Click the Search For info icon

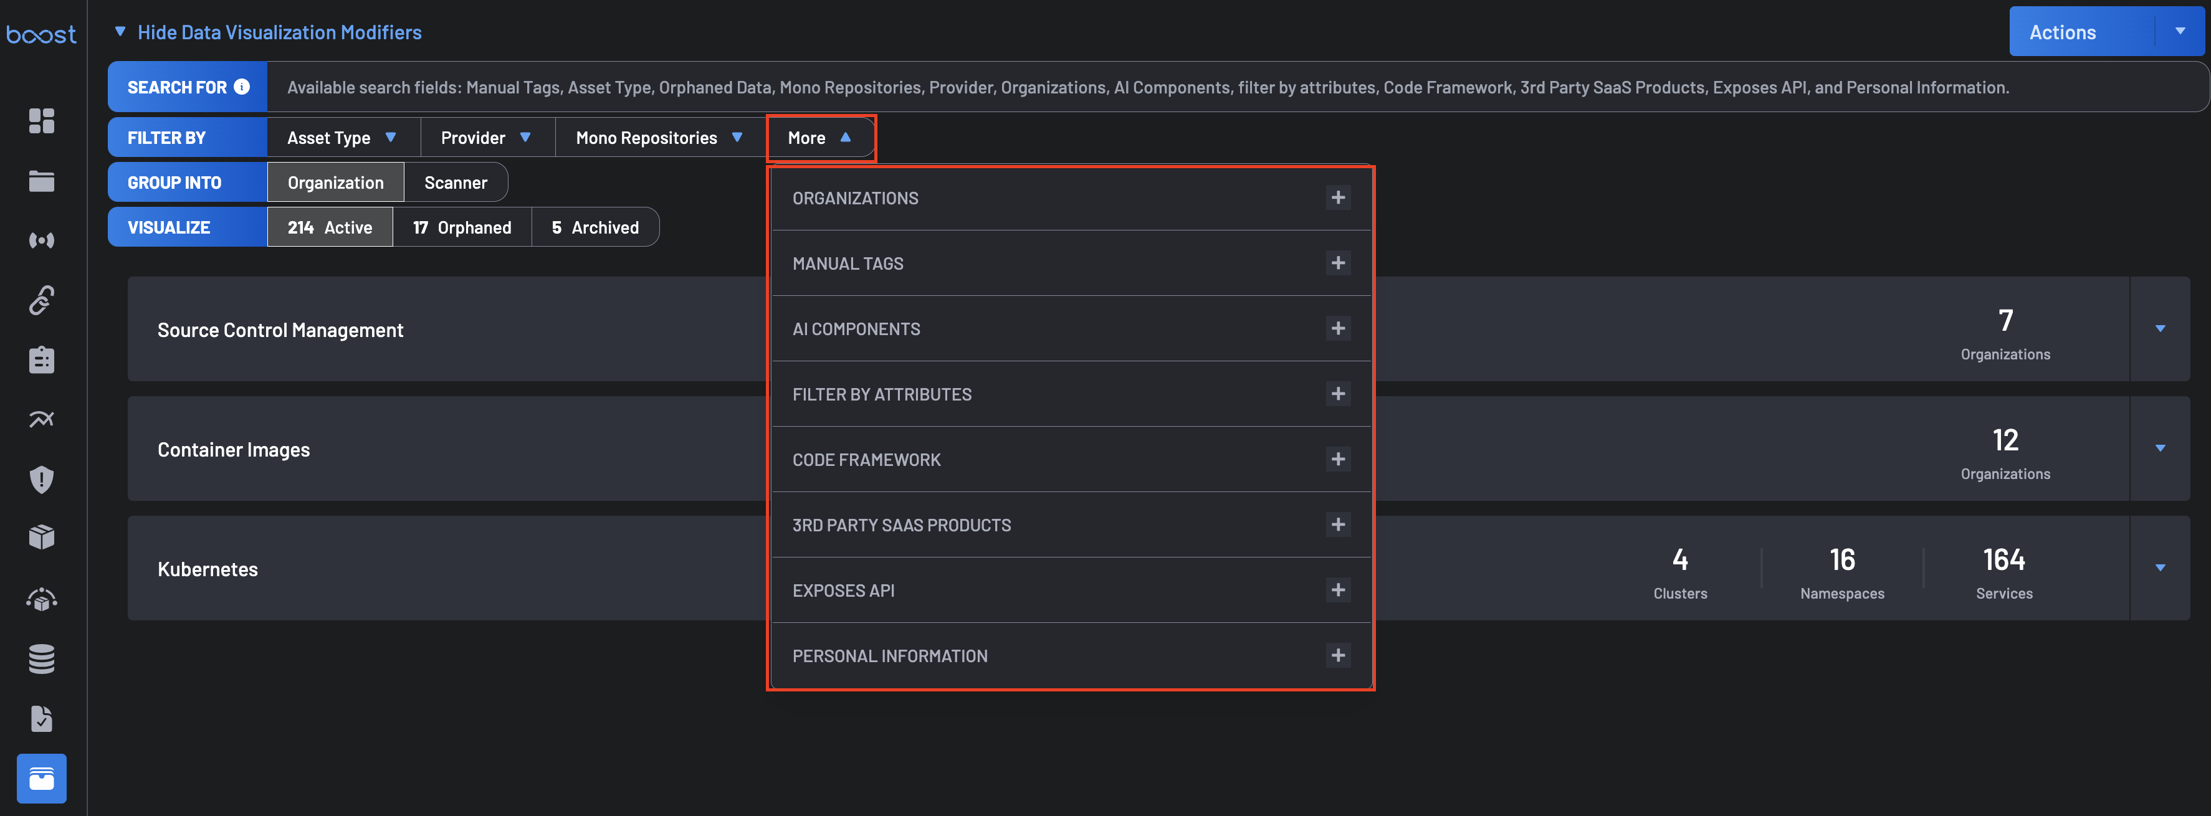(x=242, y=87)
